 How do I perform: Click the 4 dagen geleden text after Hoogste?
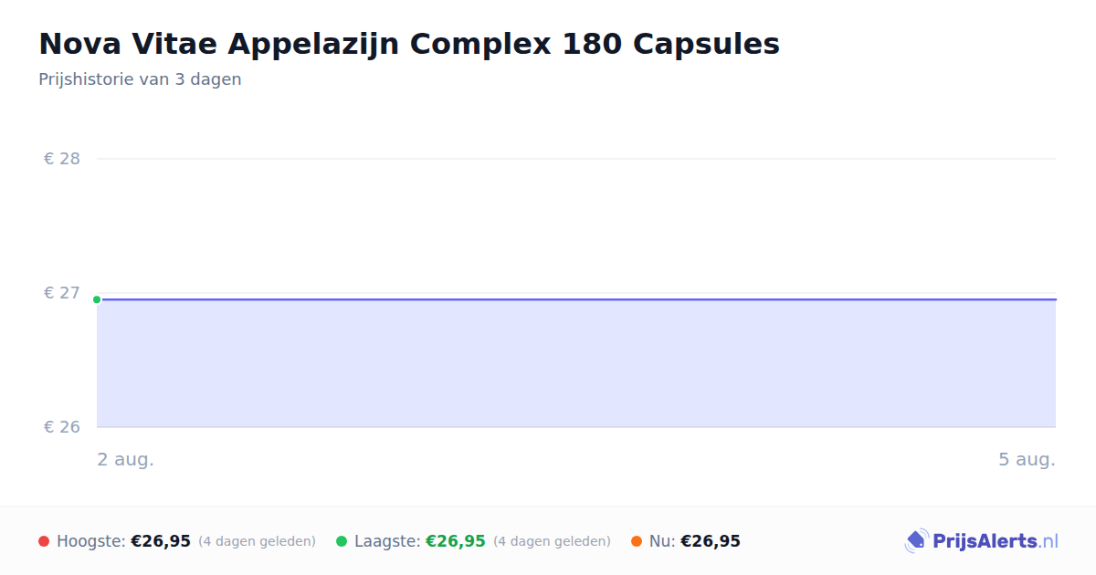tap(257, 541)
